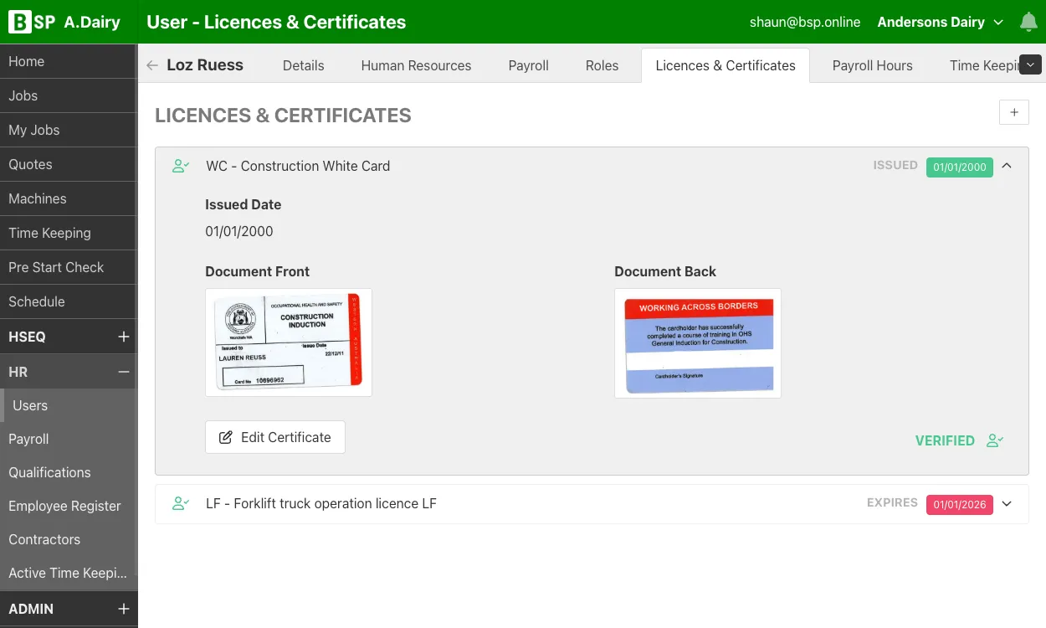
Task: Open Jobs in sidebar
Action: 68,95
